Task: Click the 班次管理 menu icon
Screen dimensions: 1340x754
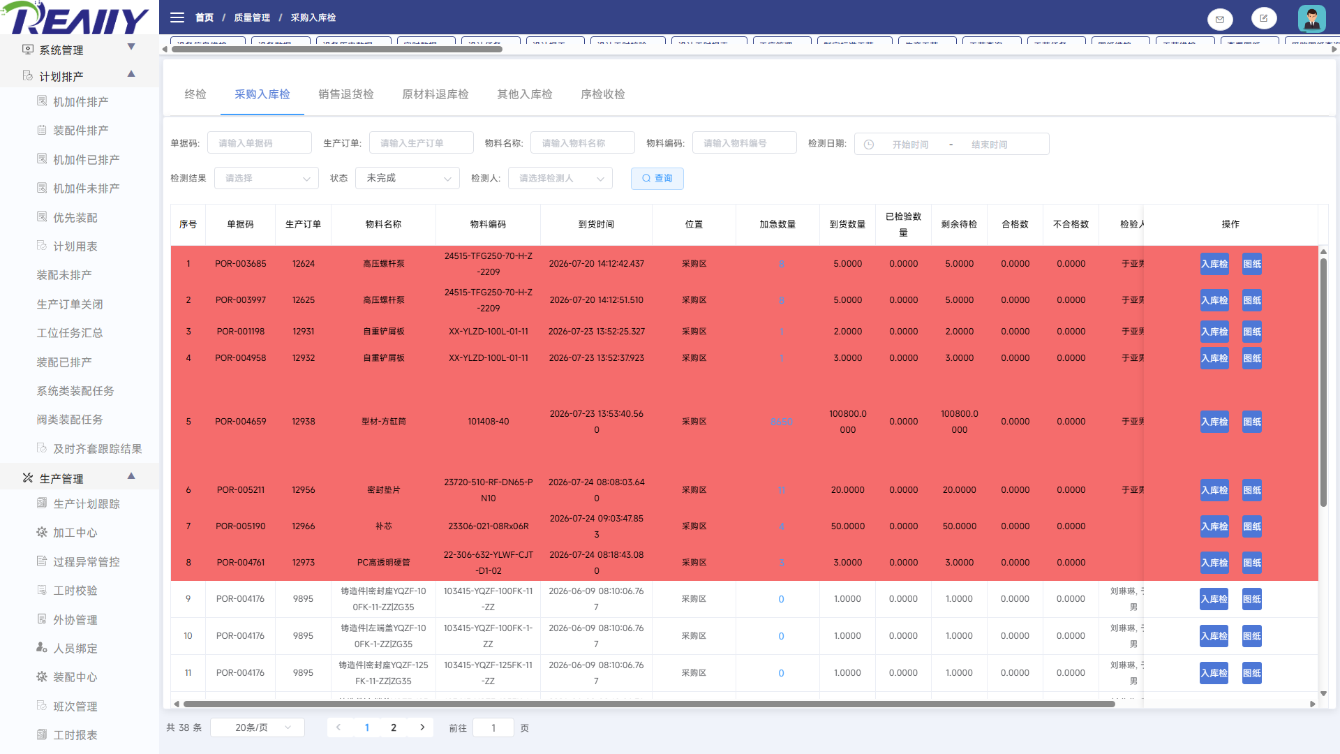Action: [42, 706]
